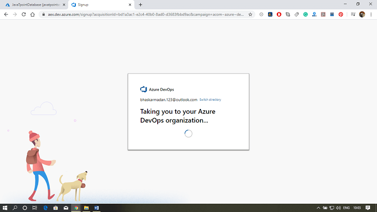Open the red hand ad-blocker extension
Viewport: 377px width, 212px height.
click(x=279, y=14)
